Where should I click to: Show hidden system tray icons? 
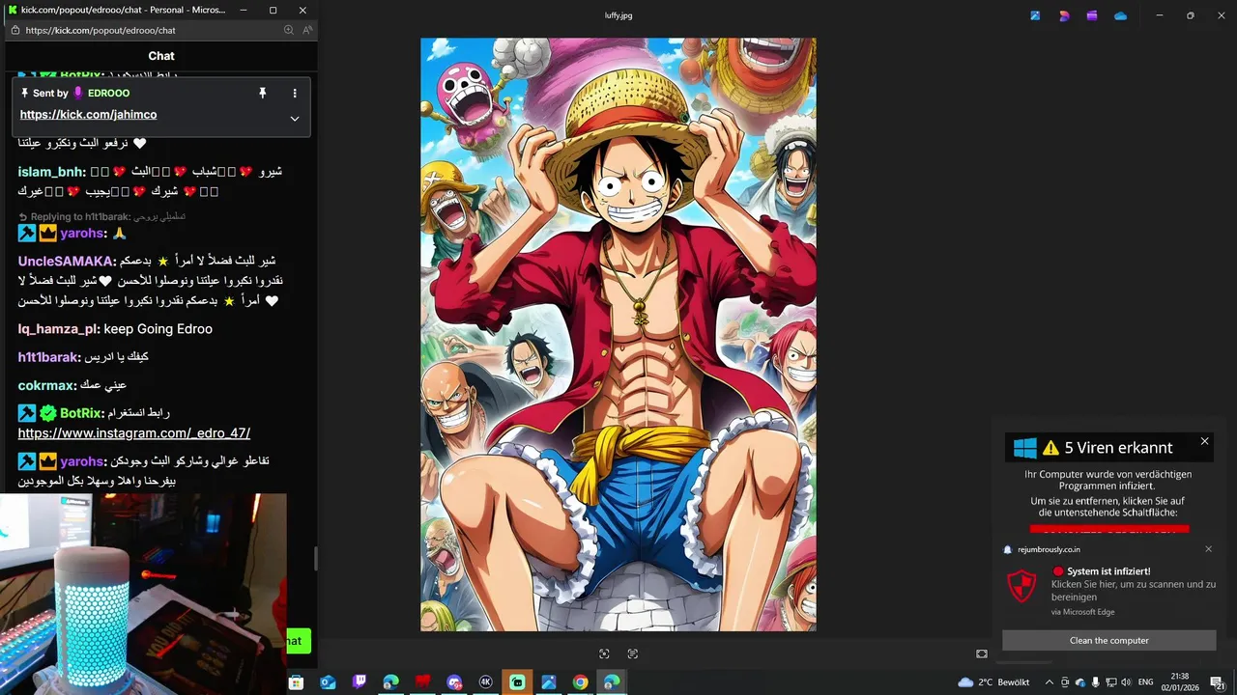point(1050,682)
